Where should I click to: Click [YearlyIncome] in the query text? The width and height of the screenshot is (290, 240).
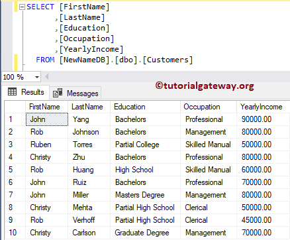pyautogui.click(x=91, y=49)
